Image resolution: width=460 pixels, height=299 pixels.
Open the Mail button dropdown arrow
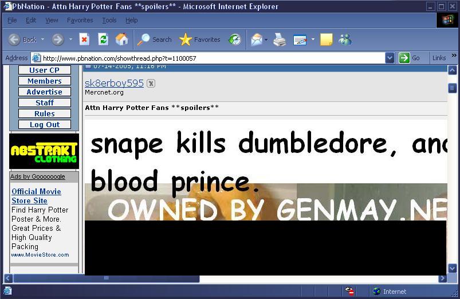(266, 40)
